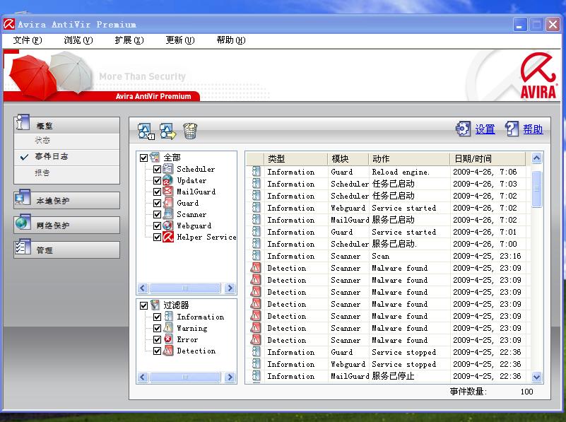The width and height of the screenshot is (566, 422).
Task: Click the Helper Service Avira icon
Action: 168,237
